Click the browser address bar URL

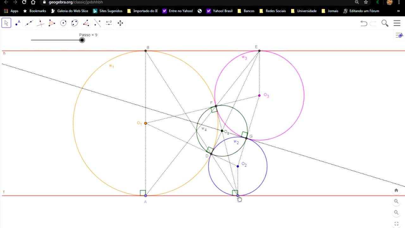(x=76, y=2)
